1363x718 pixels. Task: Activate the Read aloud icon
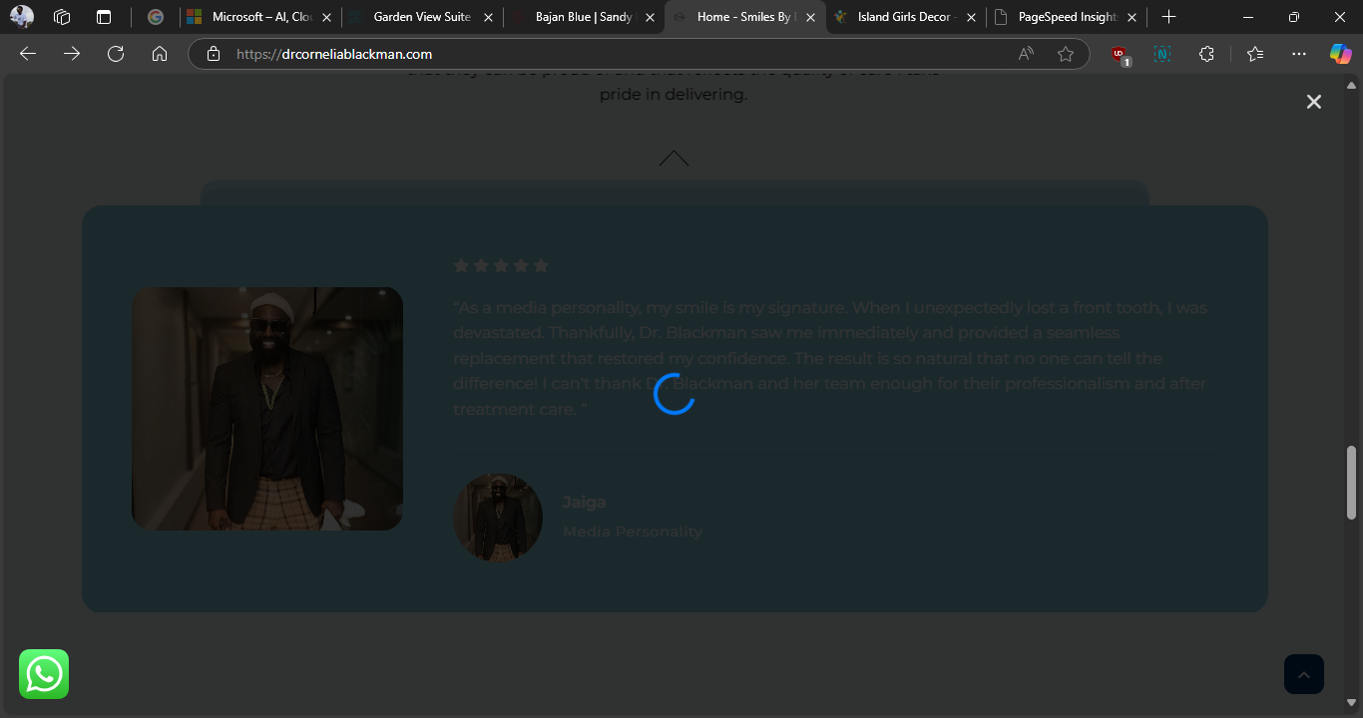pyautogui.click(x=1026, y=54)
